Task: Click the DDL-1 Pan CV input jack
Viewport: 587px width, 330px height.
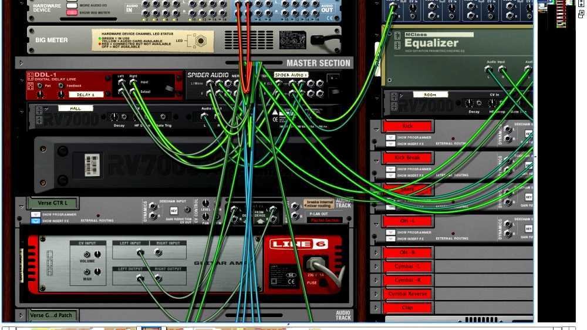Action: point(40,86)
